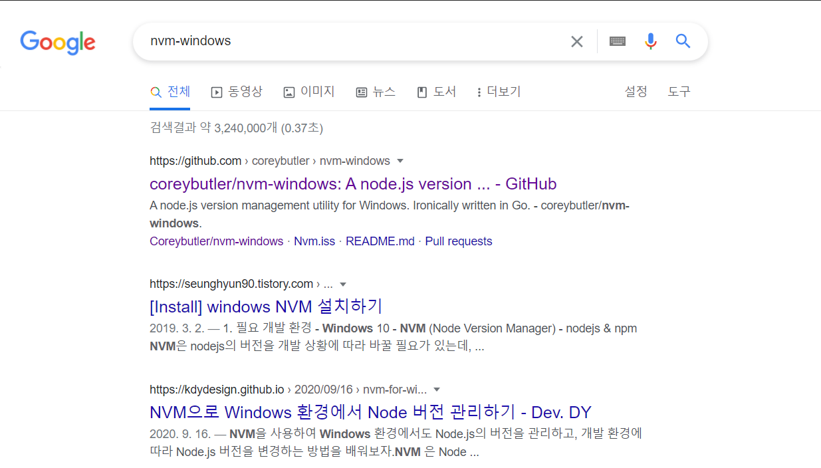Image resolution: width=821 pixels, height=468 pixels.
Task: Click the https://kdydesign.github.io URL text
Action: [x=217, y=390]
